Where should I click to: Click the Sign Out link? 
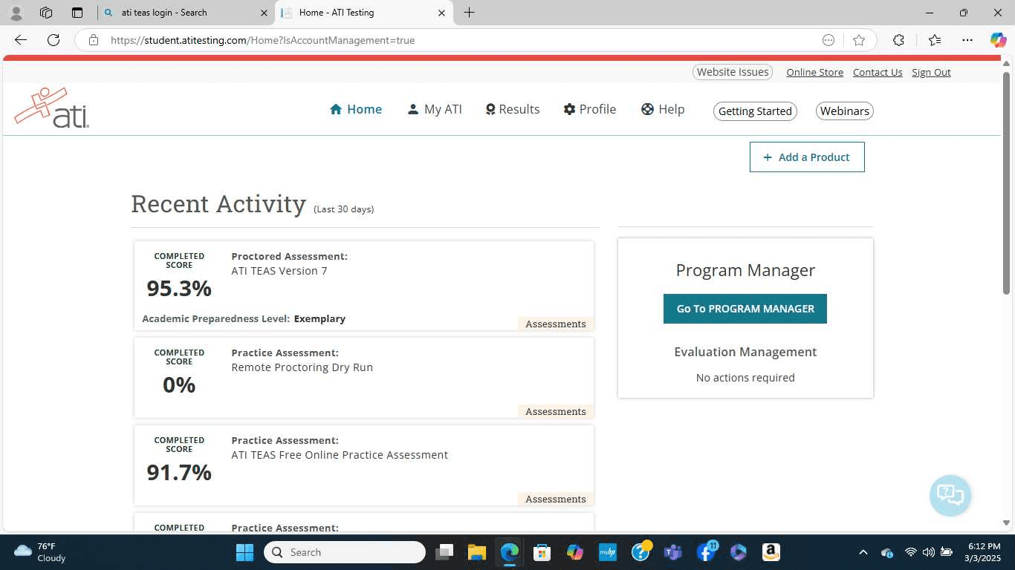(931, 72)
